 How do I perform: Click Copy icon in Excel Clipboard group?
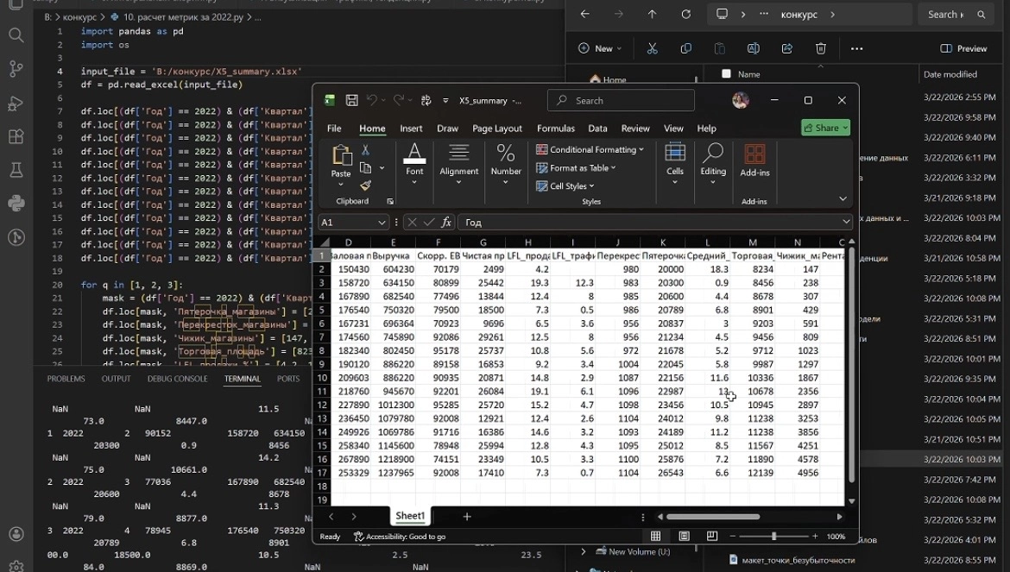(x=365, y=168)
